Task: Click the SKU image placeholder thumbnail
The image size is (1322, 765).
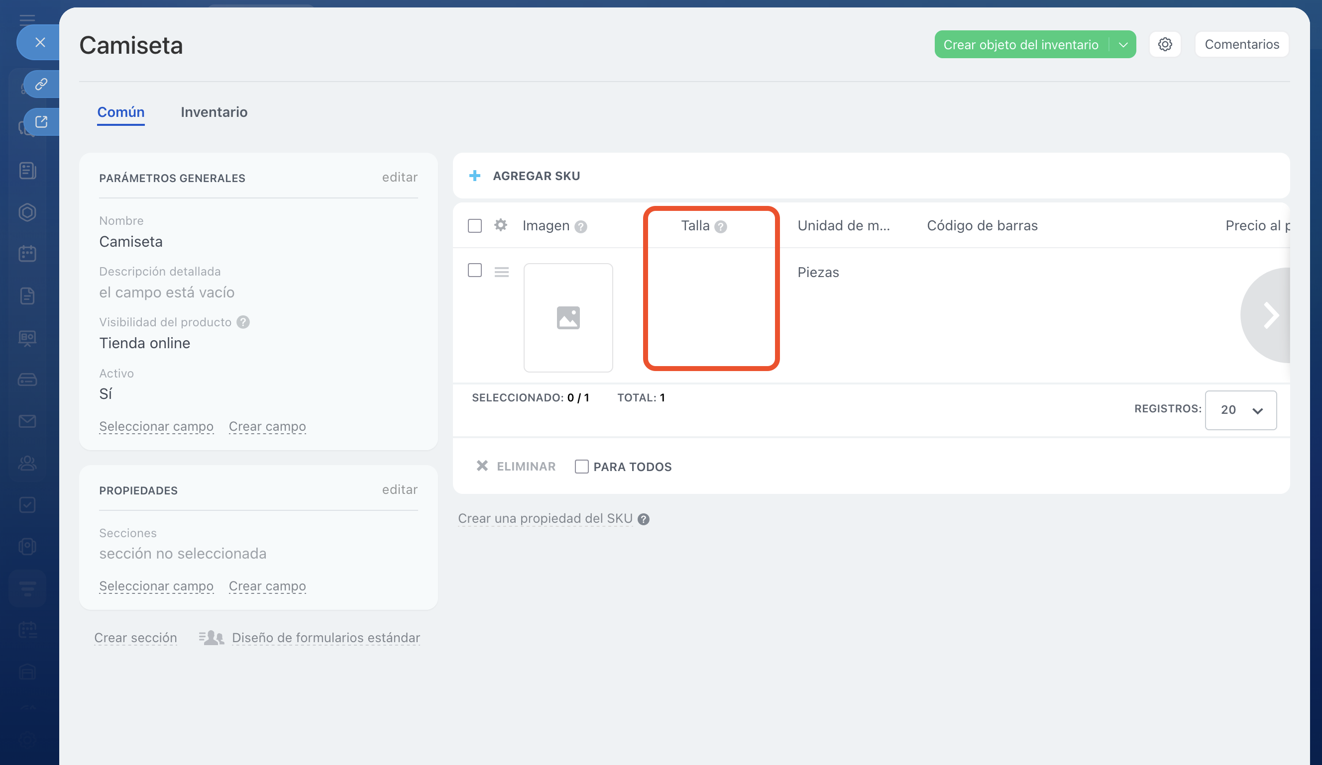Action: coord(568,318)
